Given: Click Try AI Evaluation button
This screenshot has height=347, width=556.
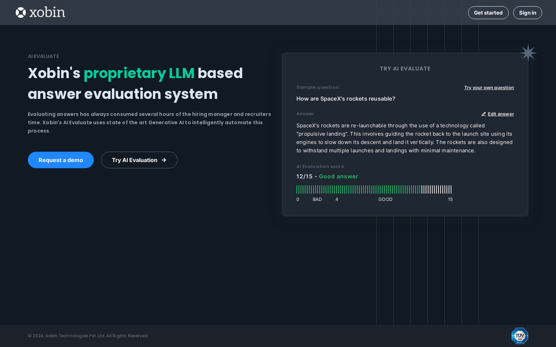Looking at the screenshot, I should pyautogui.click(x=139, y=160).
